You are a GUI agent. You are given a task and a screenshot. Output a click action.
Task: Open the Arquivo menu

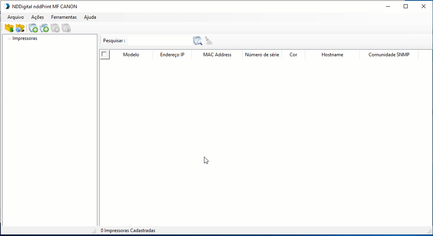16,17
